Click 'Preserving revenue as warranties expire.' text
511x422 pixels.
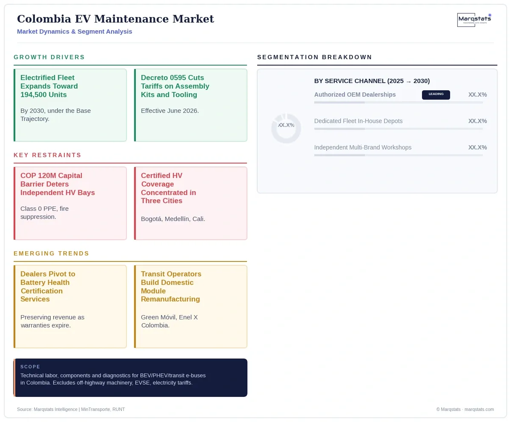52,321
